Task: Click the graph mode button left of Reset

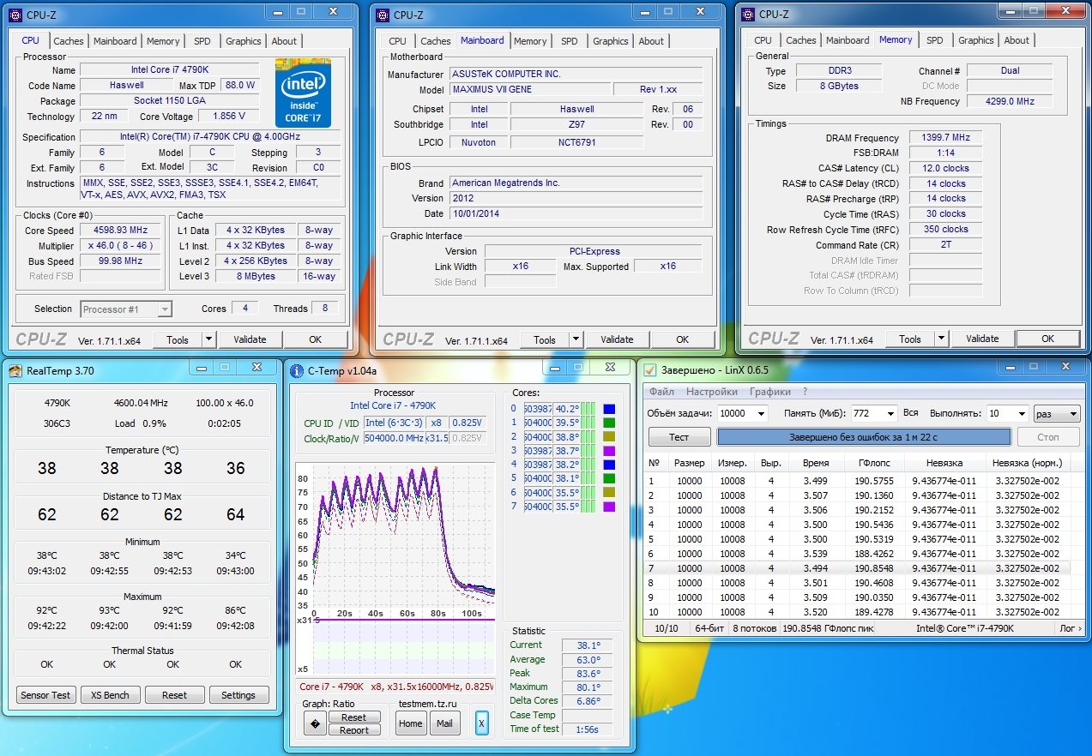Action: (315, 723)
